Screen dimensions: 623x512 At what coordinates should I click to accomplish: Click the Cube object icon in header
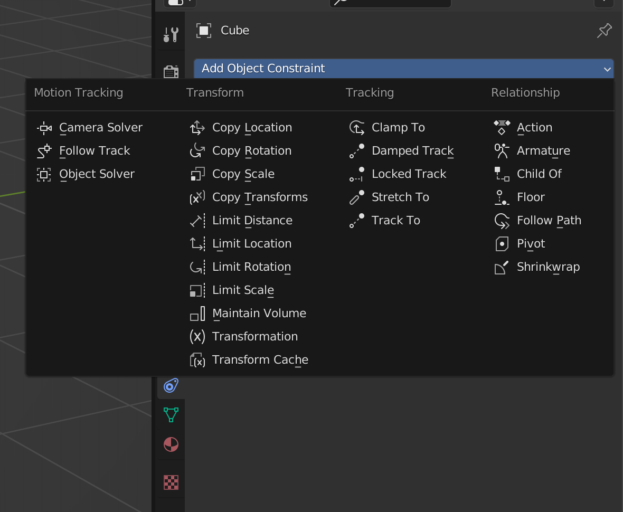[204, 31]
